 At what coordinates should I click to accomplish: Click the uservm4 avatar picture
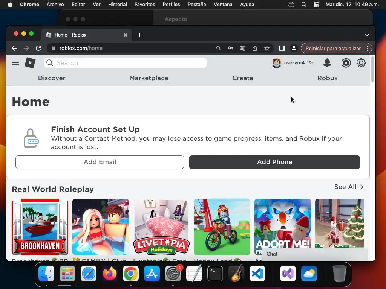click(x=276, y=63)
